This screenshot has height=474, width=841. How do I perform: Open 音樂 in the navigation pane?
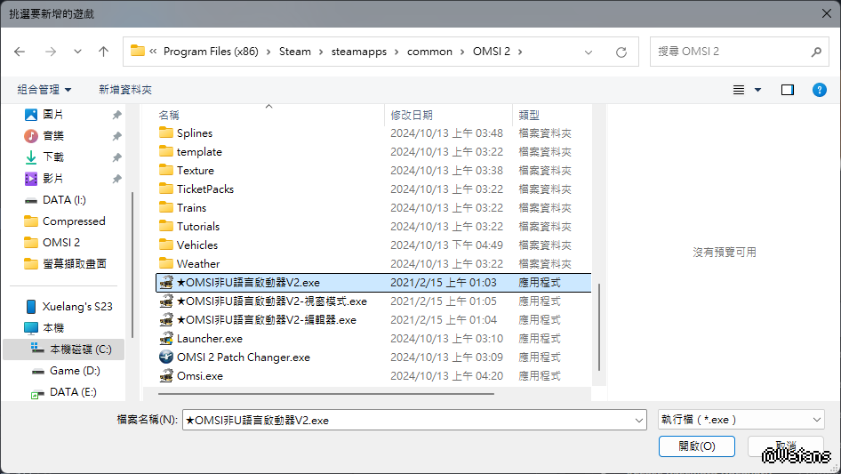pos(53,136)
